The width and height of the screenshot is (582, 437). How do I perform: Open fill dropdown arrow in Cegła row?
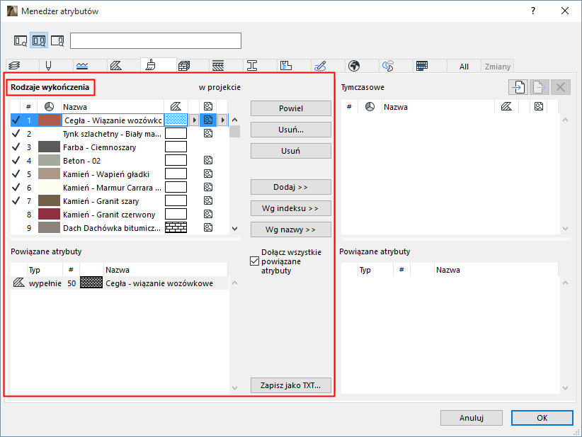click(194, 120)
